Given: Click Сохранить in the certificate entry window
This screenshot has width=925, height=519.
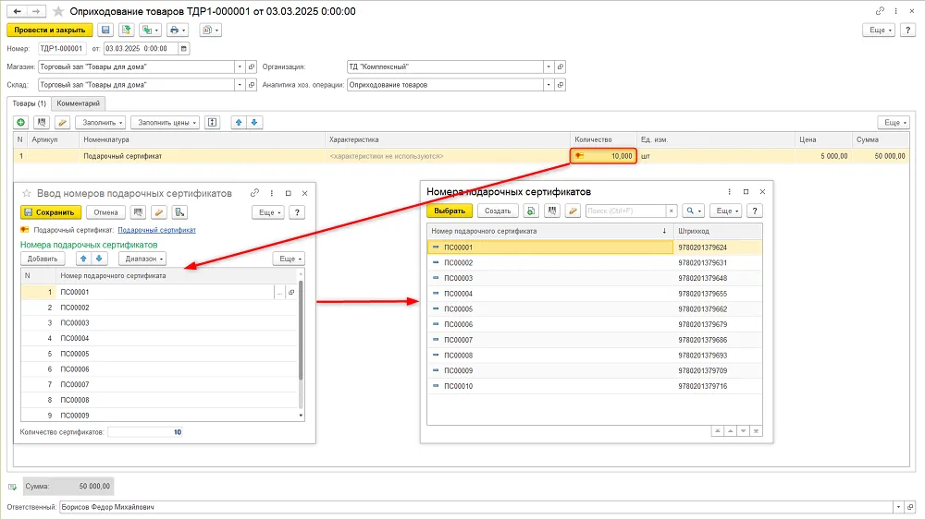Looking at the screenshot, I should [51, 212].
